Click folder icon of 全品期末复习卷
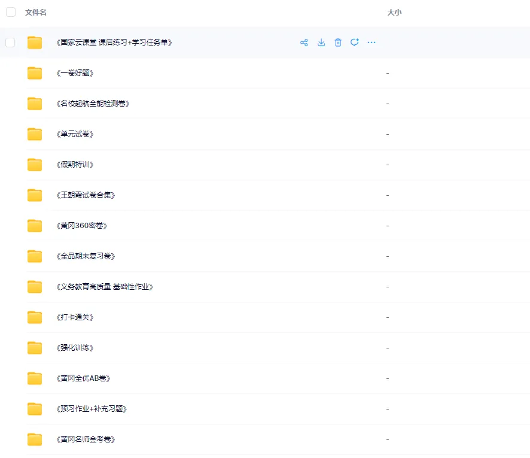Viewport: 530px width, 458px height. coord(35,256)
